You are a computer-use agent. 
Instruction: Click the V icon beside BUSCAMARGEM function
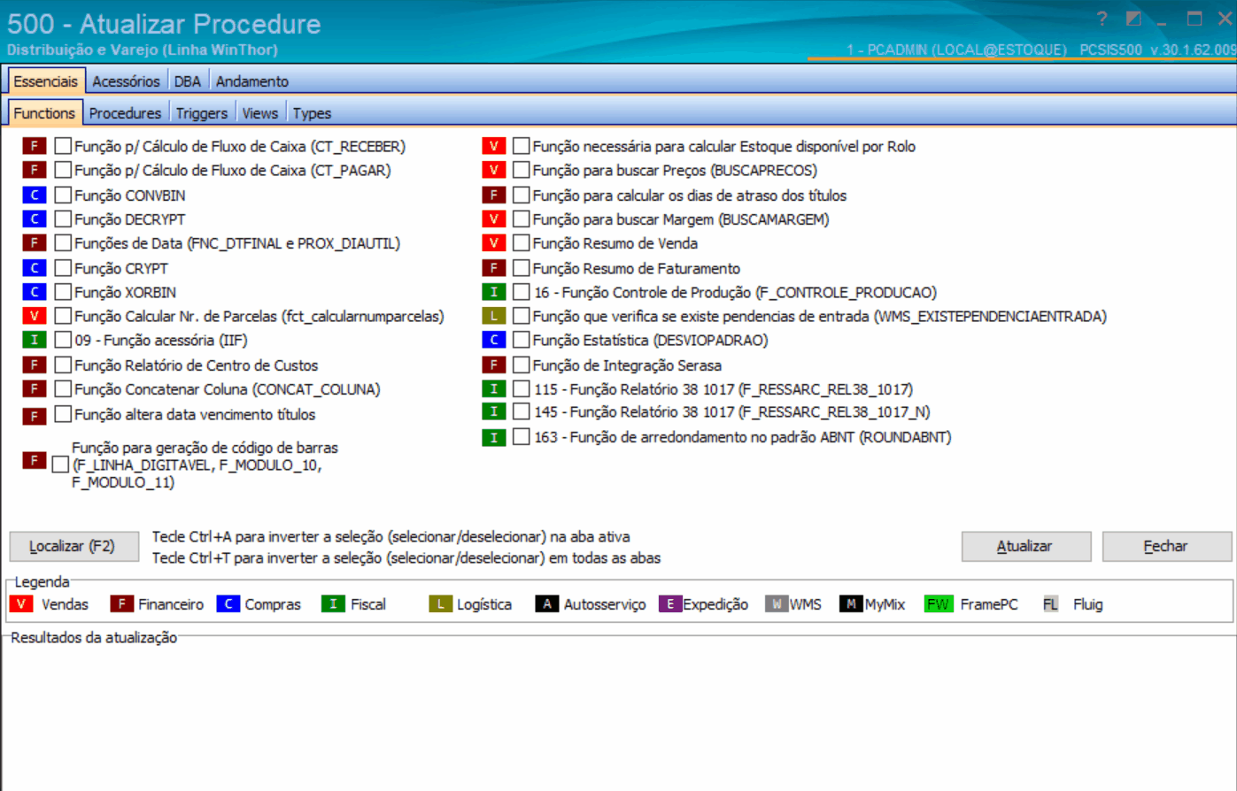pyautogui.click(x=493, y=219)
